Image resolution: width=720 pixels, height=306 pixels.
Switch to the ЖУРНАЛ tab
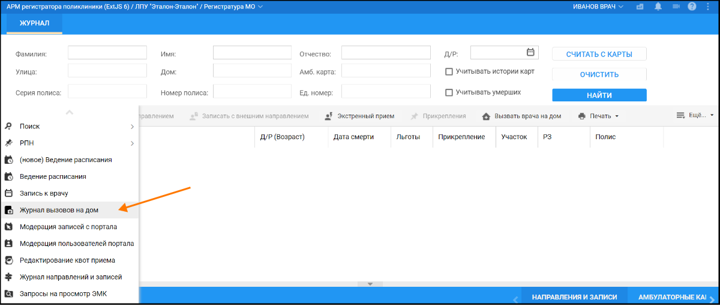coord(34,23)
